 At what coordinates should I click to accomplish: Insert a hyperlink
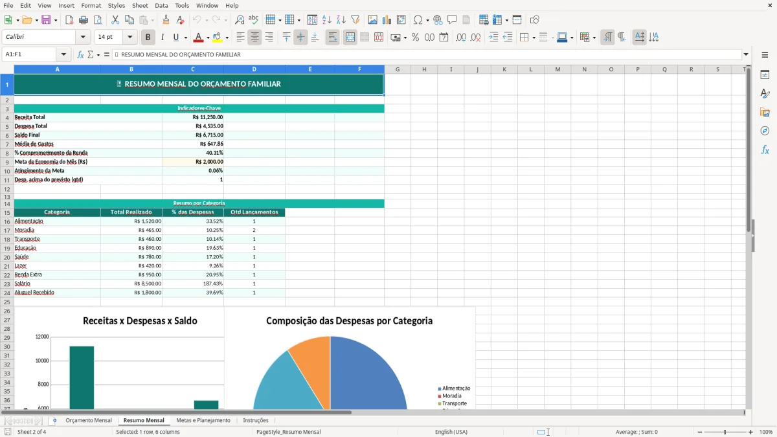[438, 20]
